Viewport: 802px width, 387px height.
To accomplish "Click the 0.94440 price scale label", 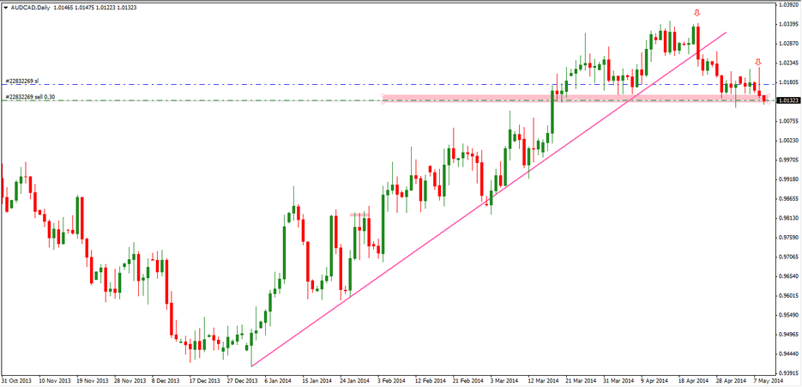I will coord(788,354).
